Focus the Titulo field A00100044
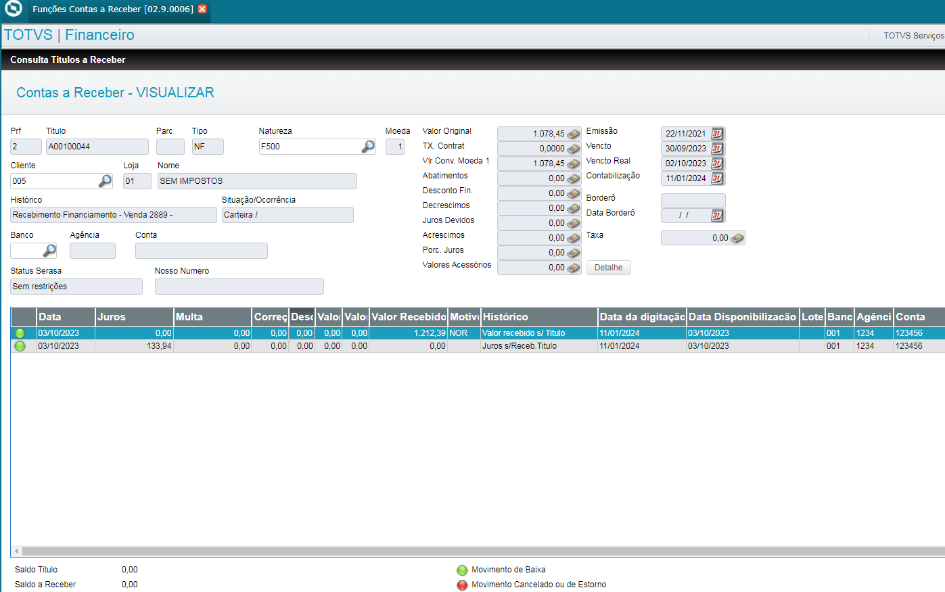Screen dimensions: 945x592 pos(97,147)
